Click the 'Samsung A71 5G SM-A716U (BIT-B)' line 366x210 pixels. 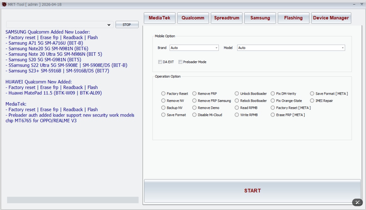(44, 43)
